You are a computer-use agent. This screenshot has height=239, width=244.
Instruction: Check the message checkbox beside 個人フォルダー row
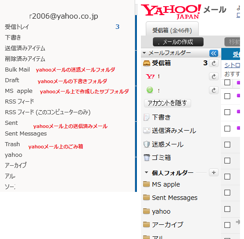pos(227,177)
